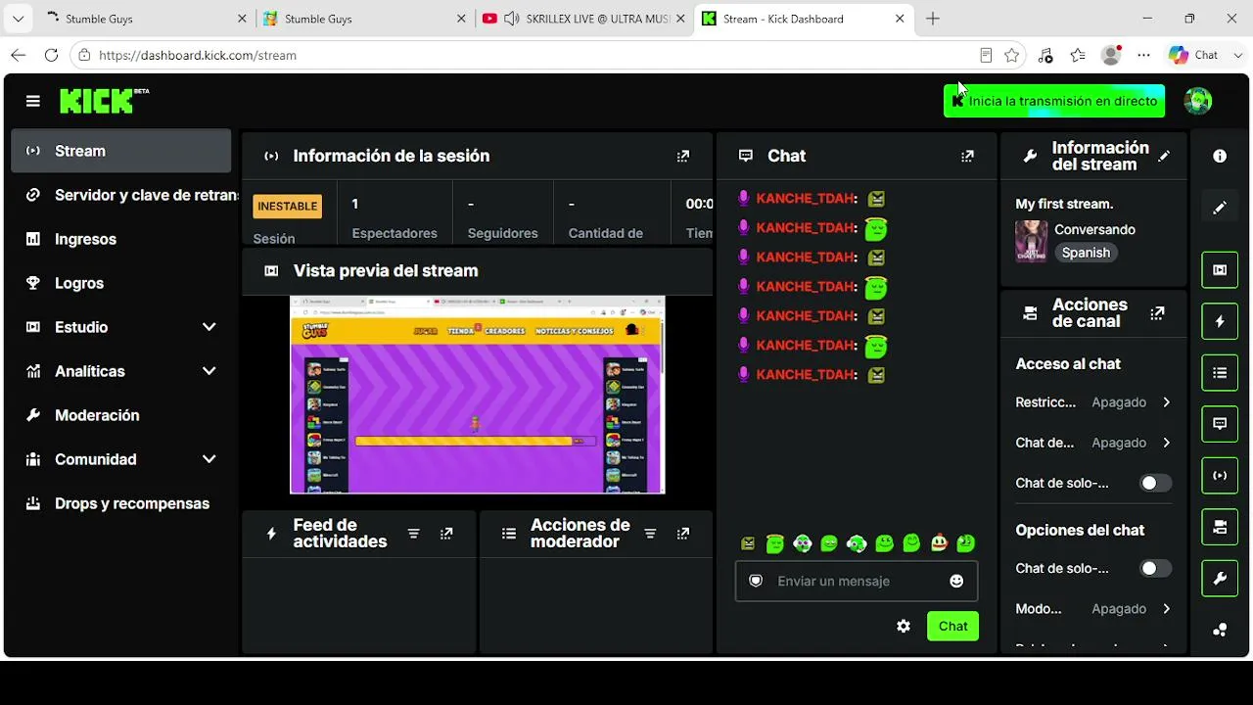
Task: Pop out the Acciones de canal panel
Action: point(1157,313)
